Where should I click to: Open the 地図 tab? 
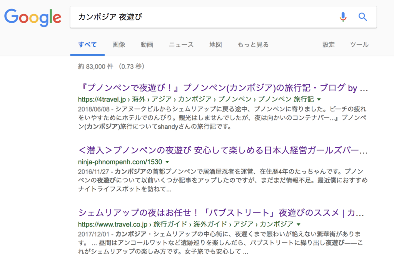coord(215,45)
